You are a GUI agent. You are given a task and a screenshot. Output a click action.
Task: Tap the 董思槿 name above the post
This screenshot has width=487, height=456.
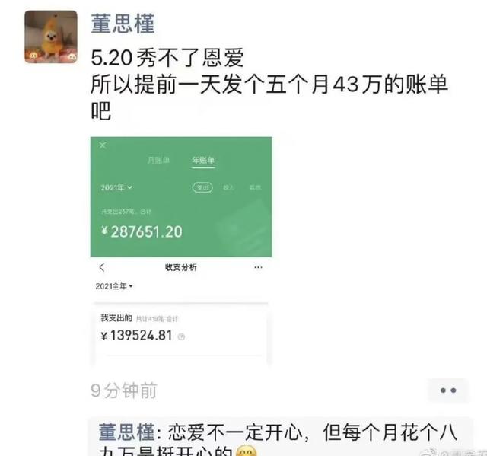point(123,24)
